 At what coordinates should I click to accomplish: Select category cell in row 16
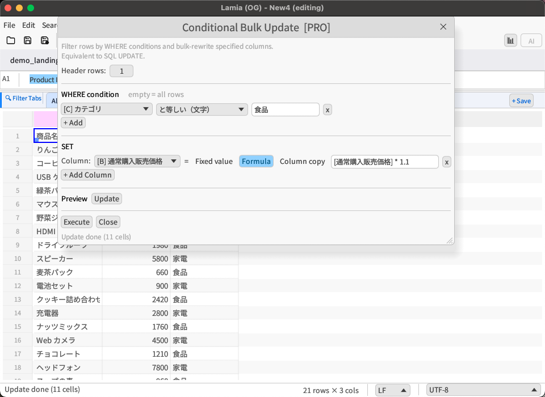pyautogui.click(x=204, y=340)
